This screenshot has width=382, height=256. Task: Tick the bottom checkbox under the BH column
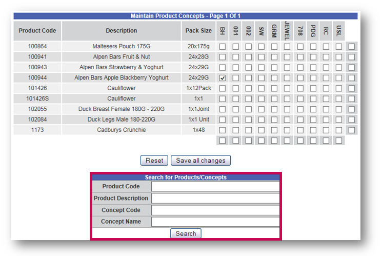click(223, 140)
